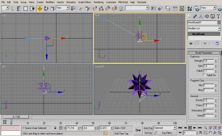The width and height of the screenshot is (222, 136).
Task: Click the Select and Manipulate icon
Action: click(x=81, y=8)
